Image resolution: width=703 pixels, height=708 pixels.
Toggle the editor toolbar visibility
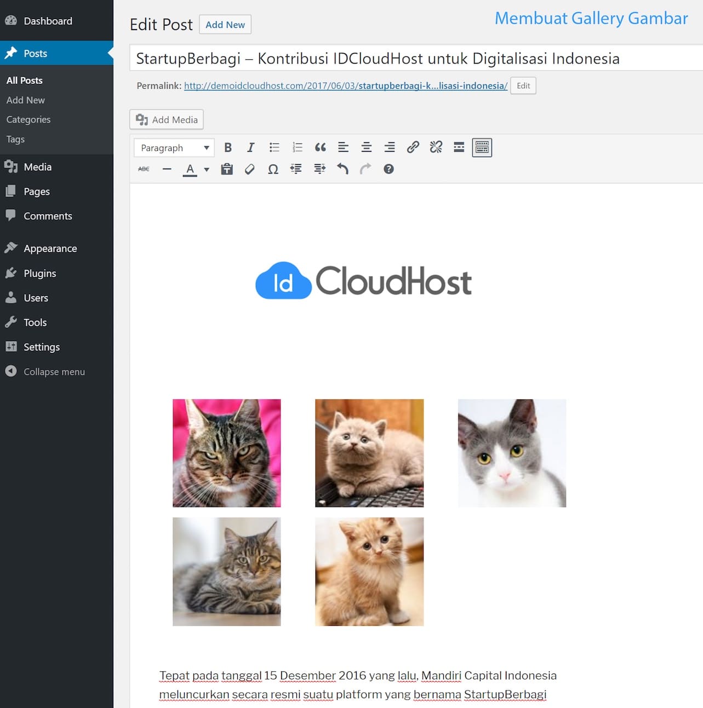(x=482, y=147)
